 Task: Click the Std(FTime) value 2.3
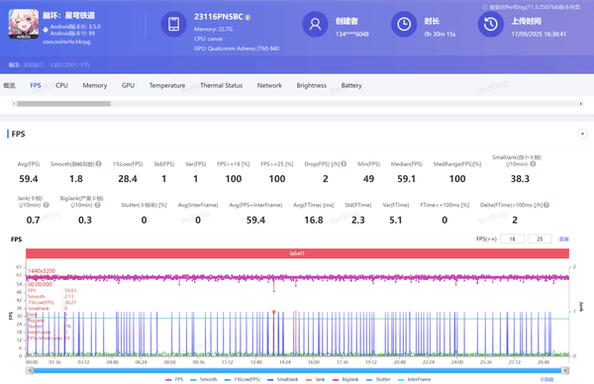358,220
